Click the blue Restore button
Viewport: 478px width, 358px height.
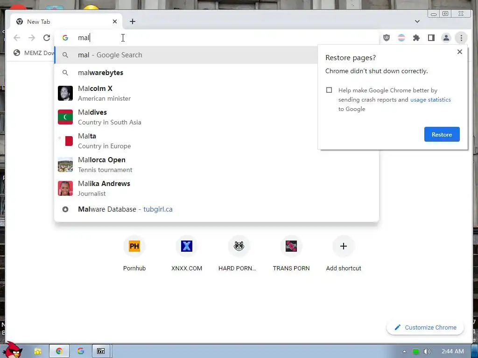coord(442,134)
